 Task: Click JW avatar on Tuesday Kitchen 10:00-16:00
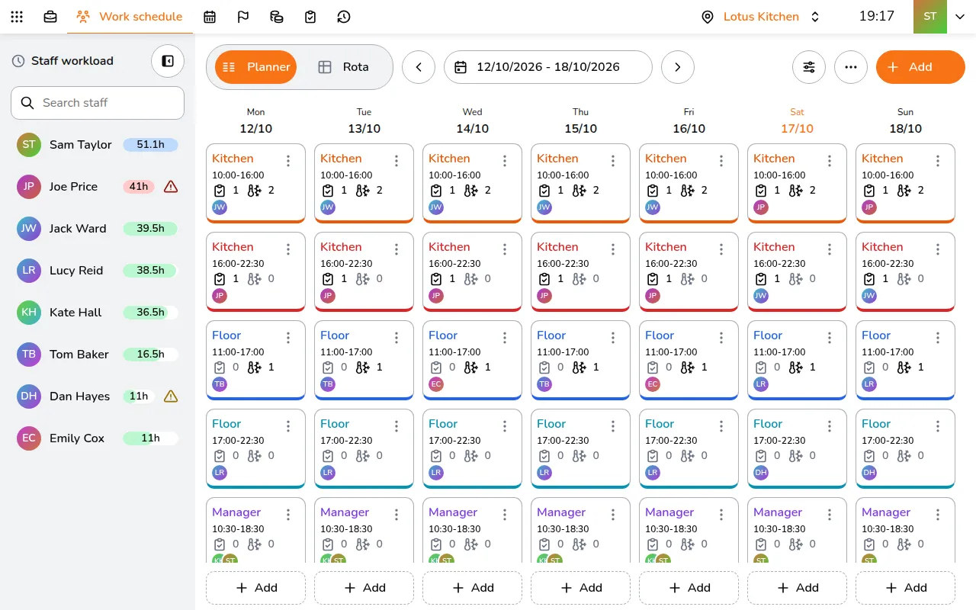click(x=328, y=207)
